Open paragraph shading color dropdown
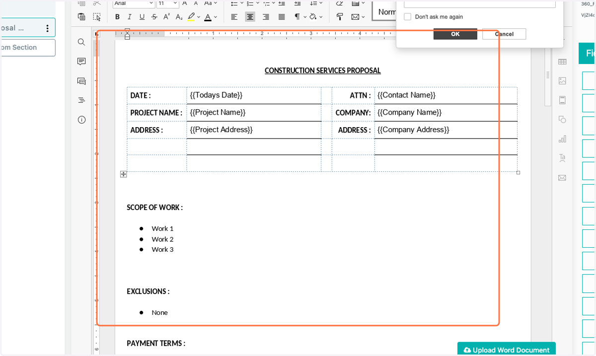This screenshot has width=596, height=356. point(321,17)
